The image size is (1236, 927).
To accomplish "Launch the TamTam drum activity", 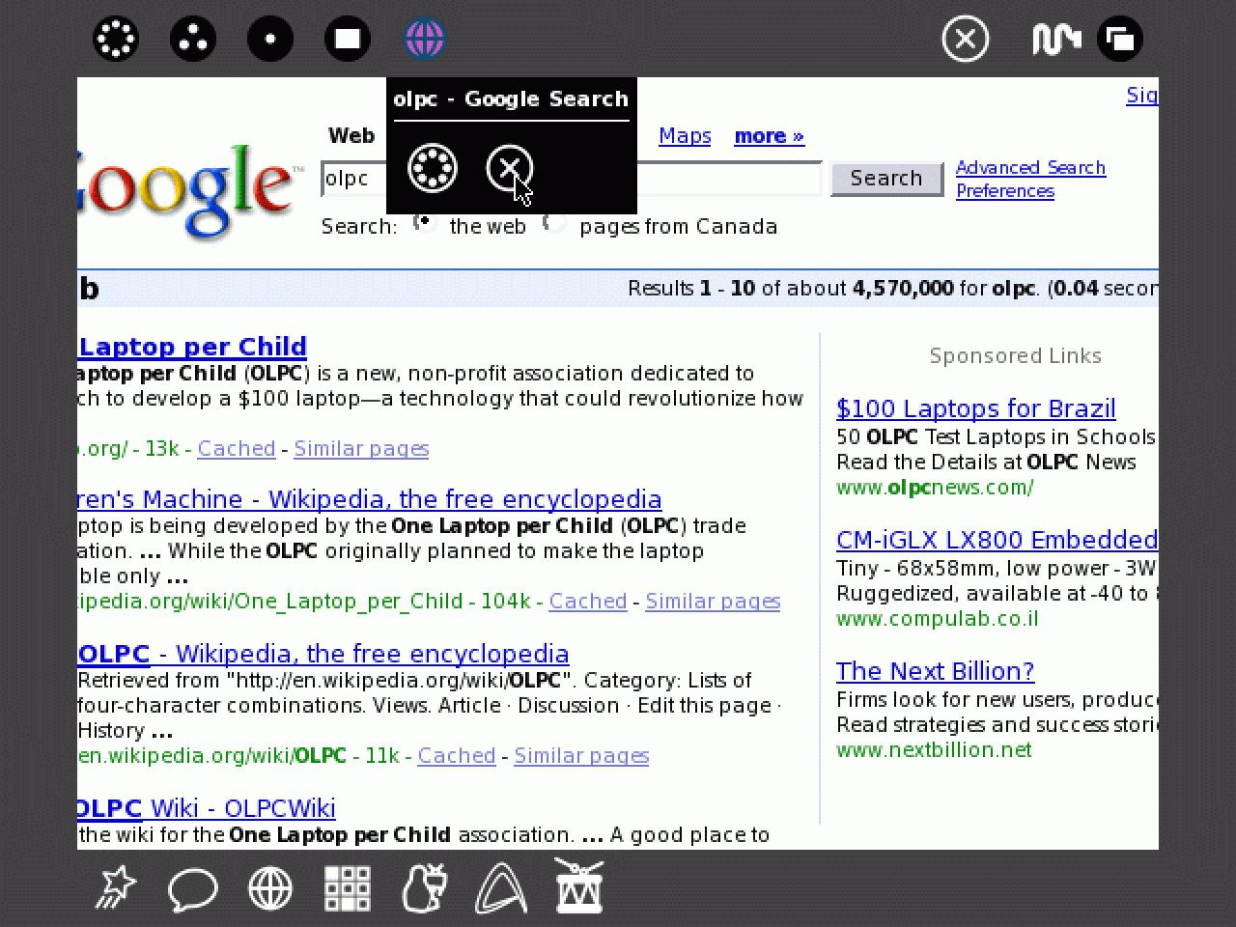I will coord(579,886).
